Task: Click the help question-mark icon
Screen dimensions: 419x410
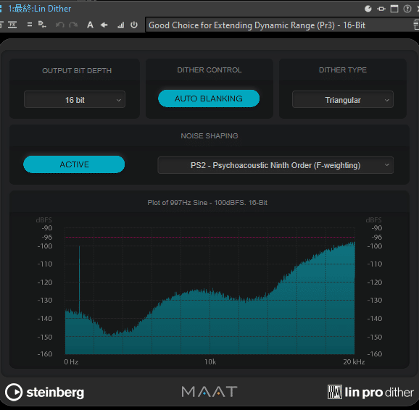Action: pos(407,9)
